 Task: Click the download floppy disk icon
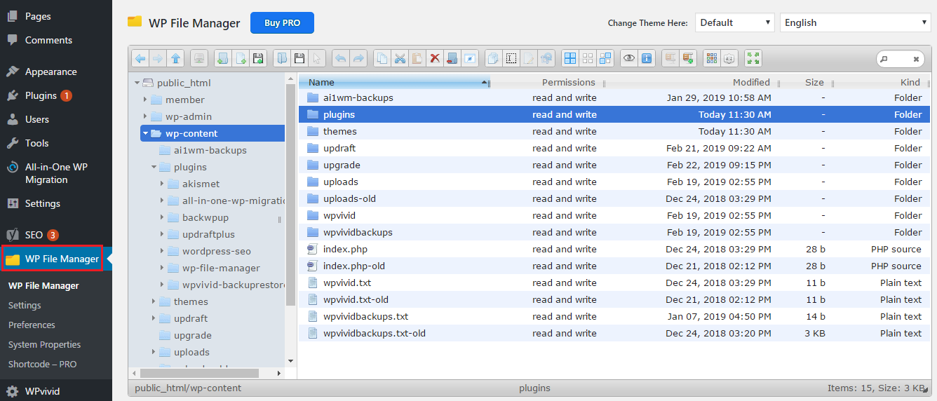coord(299,58)
